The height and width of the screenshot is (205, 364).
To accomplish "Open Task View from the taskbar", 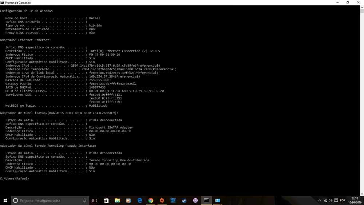I will 95,200.
